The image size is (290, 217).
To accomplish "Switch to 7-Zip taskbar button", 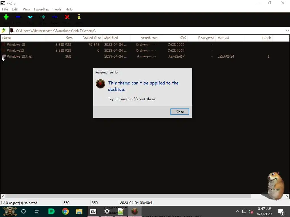I will click(x=93, y=211).
